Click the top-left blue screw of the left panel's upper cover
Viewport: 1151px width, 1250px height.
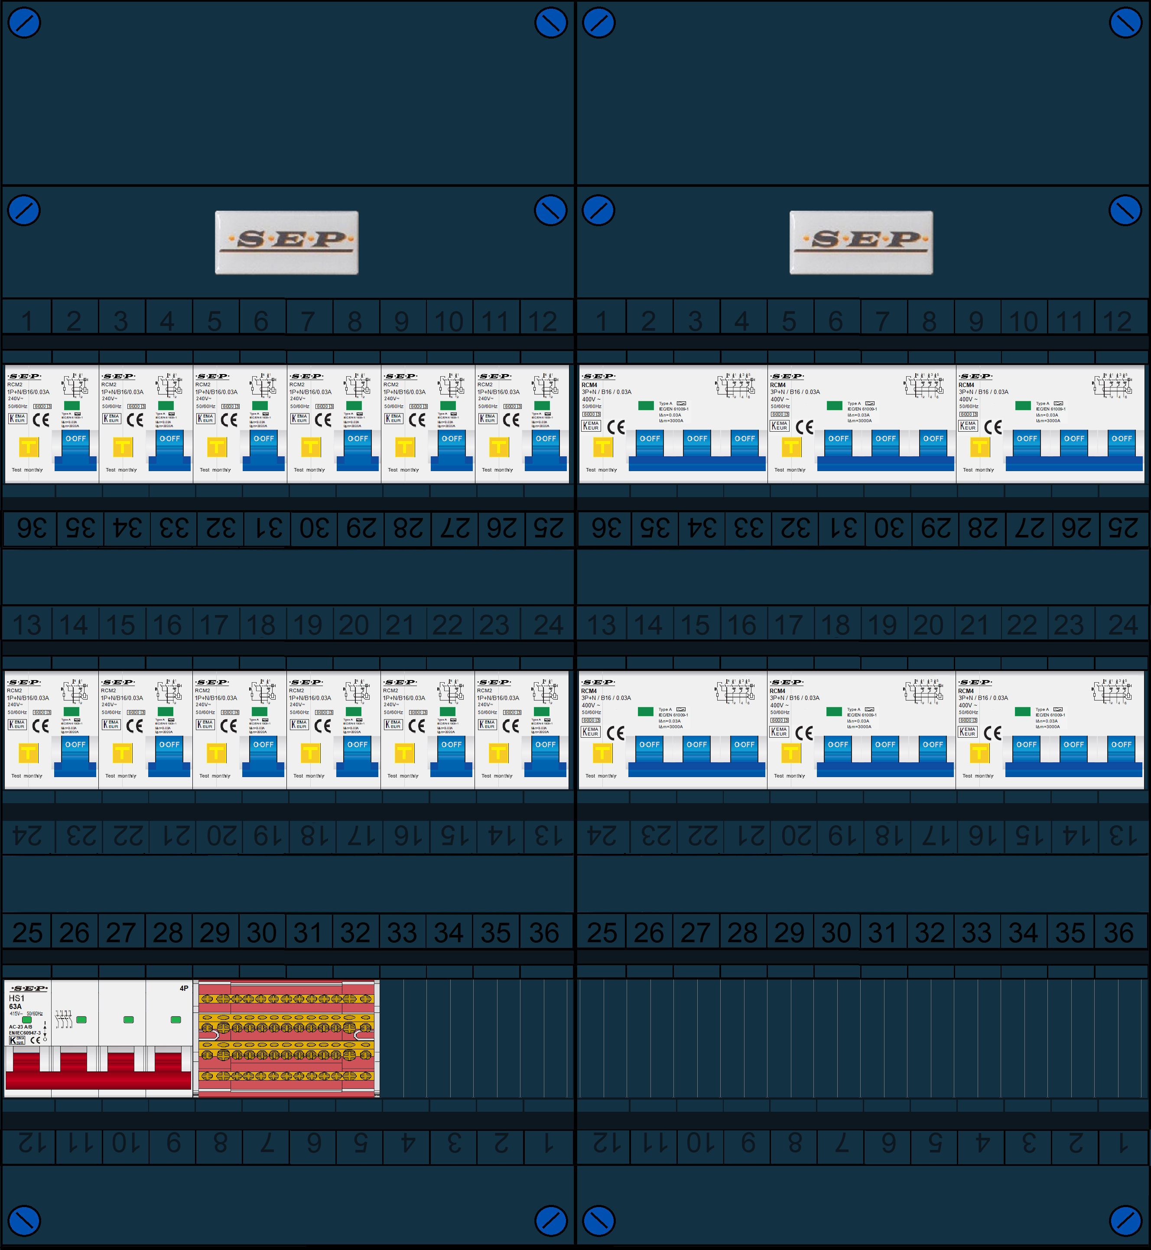click(x=24, y=23)
